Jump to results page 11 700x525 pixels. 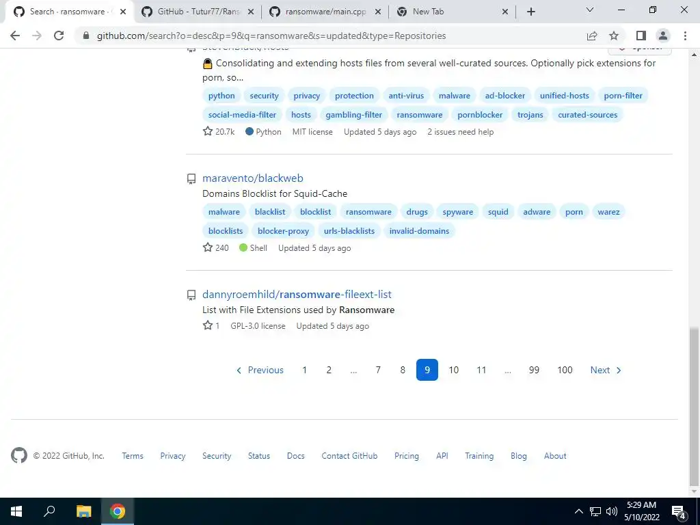point(481,370)
